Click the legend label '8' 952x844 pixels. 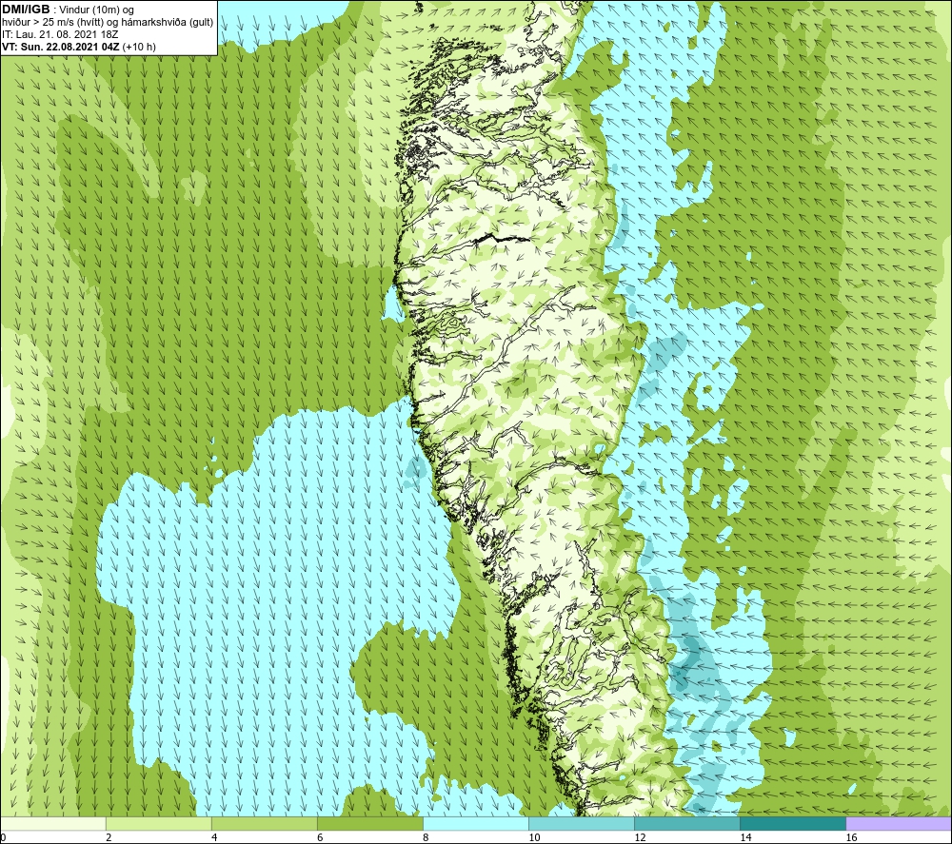pyautogui.click(x=426, y=837)
